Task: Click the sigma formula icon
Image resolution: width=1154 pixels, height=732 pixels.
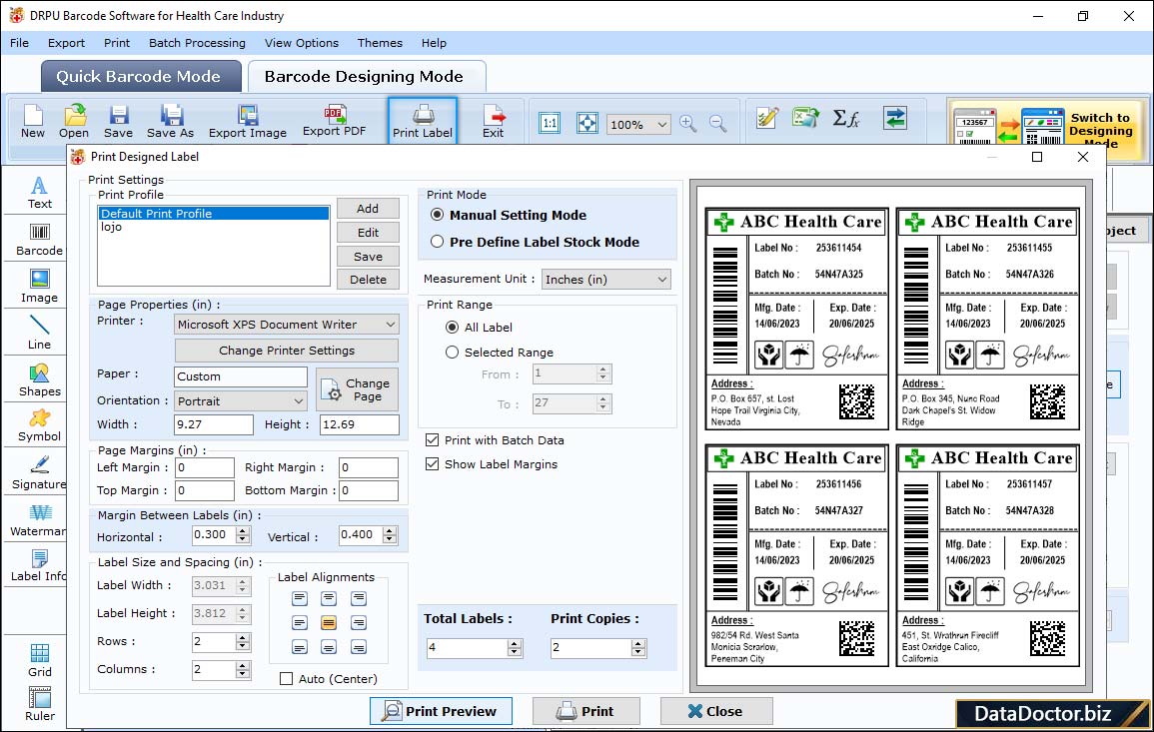Action: (845, 118)
